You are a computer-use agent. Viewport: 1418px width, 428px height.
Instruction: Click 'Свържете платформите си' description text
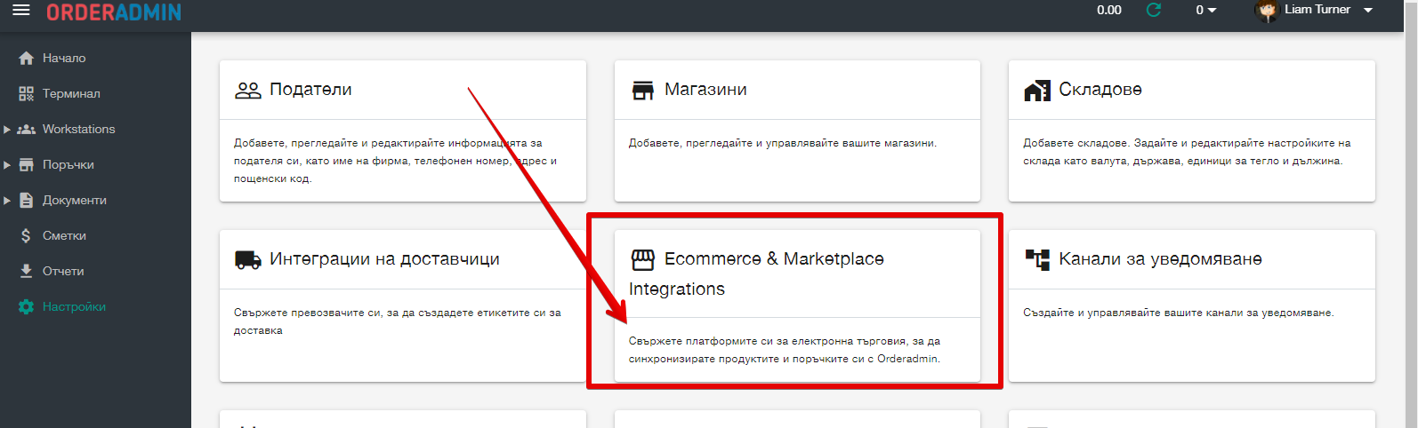coord(785,350)
